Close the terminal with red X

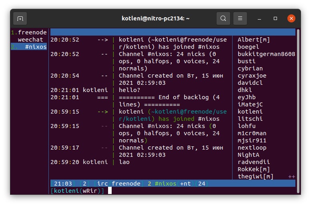click(x=291, y=18)
